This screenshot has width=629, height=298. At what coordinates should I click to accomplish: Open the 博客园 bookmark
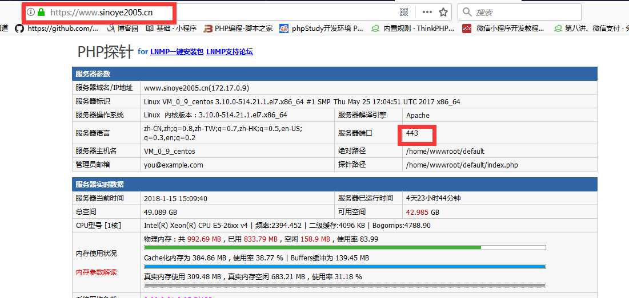click(122, 28)
